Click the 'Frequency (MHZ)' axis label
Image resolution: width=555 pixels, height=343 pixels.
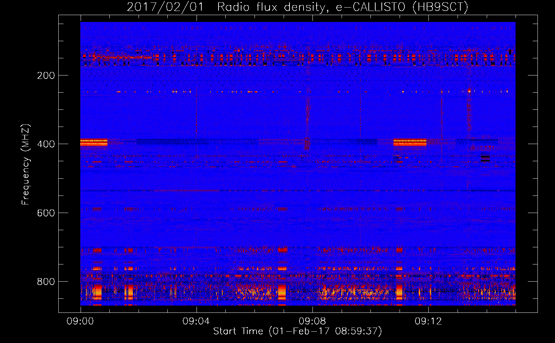pos(26,165)
